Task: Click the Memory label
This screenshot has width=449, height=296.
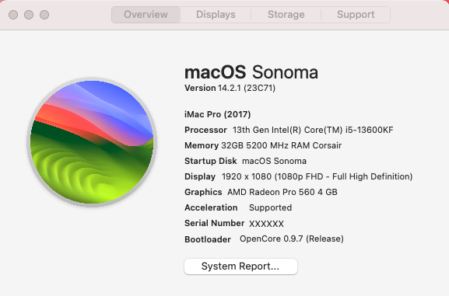Action: coord(202,145)
